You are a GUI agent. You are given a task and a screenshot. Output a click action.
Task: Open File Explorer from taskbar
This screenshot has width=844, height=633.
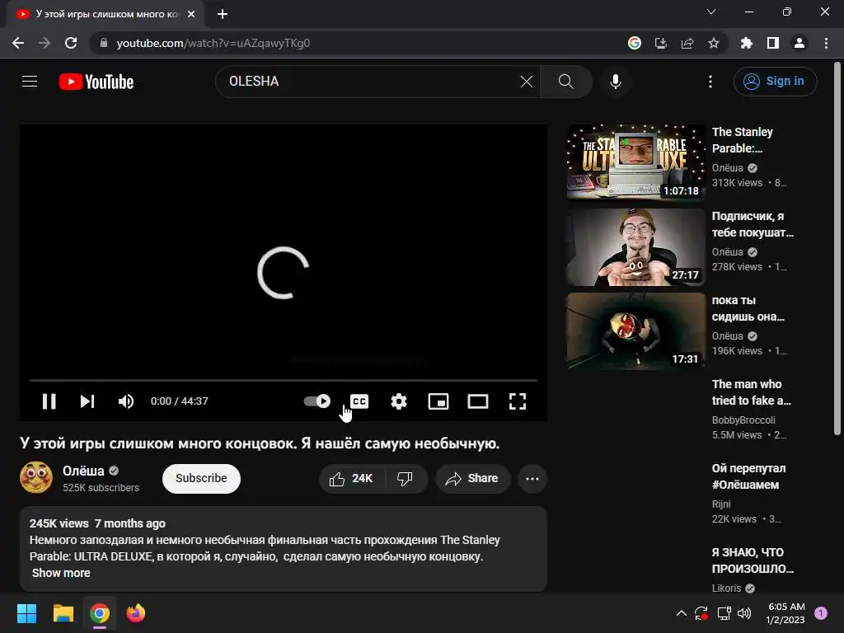(x=63, y=613)
